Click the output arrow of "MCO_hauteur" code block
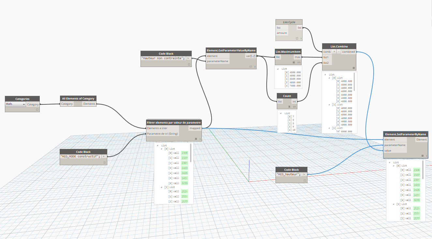 [x=304, y=174]
